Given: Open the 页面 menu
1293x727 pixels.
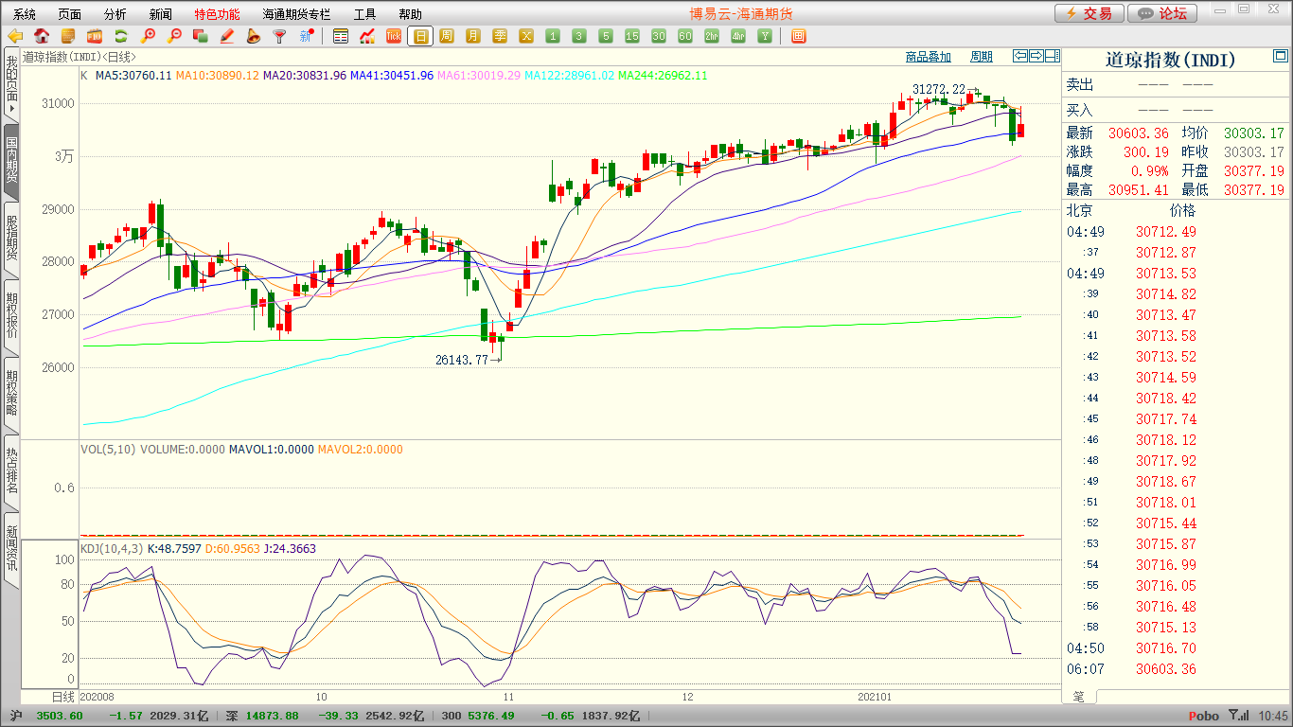Looking at the screenshot, I should point(70,14).
